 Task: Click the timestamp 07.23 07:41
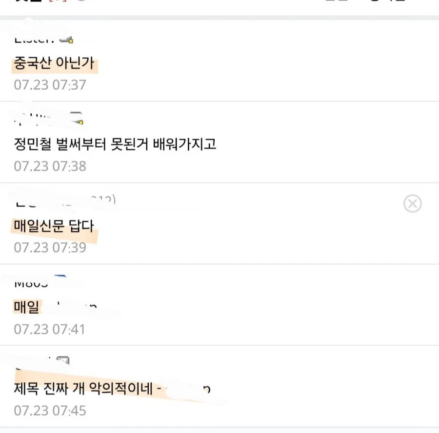pyautogui.click(x=49, y=329)
